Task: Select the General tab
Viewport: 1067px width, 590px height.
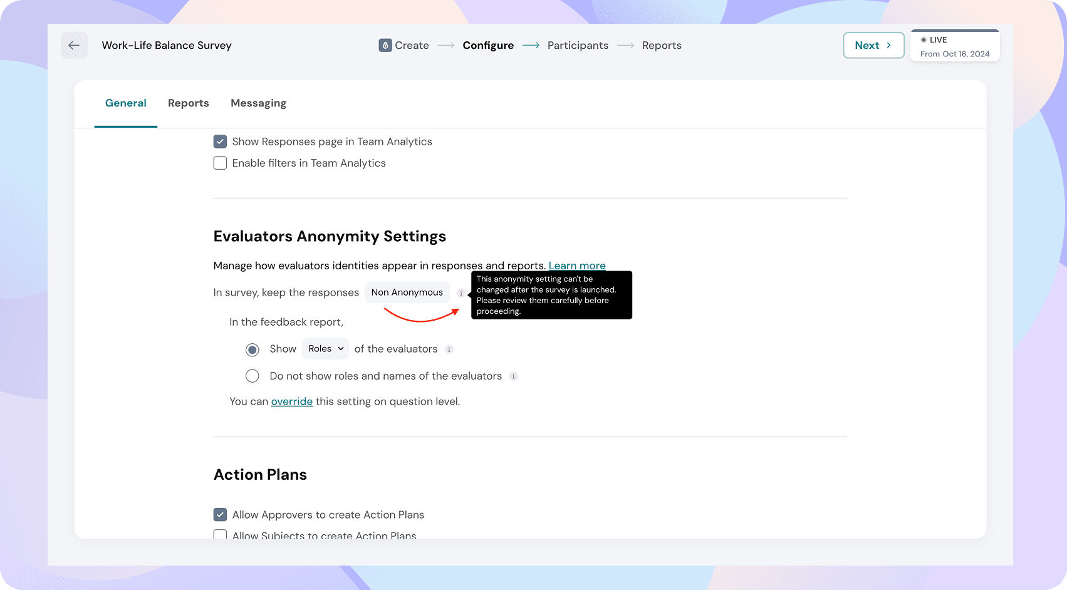Action: coord(125,103)
